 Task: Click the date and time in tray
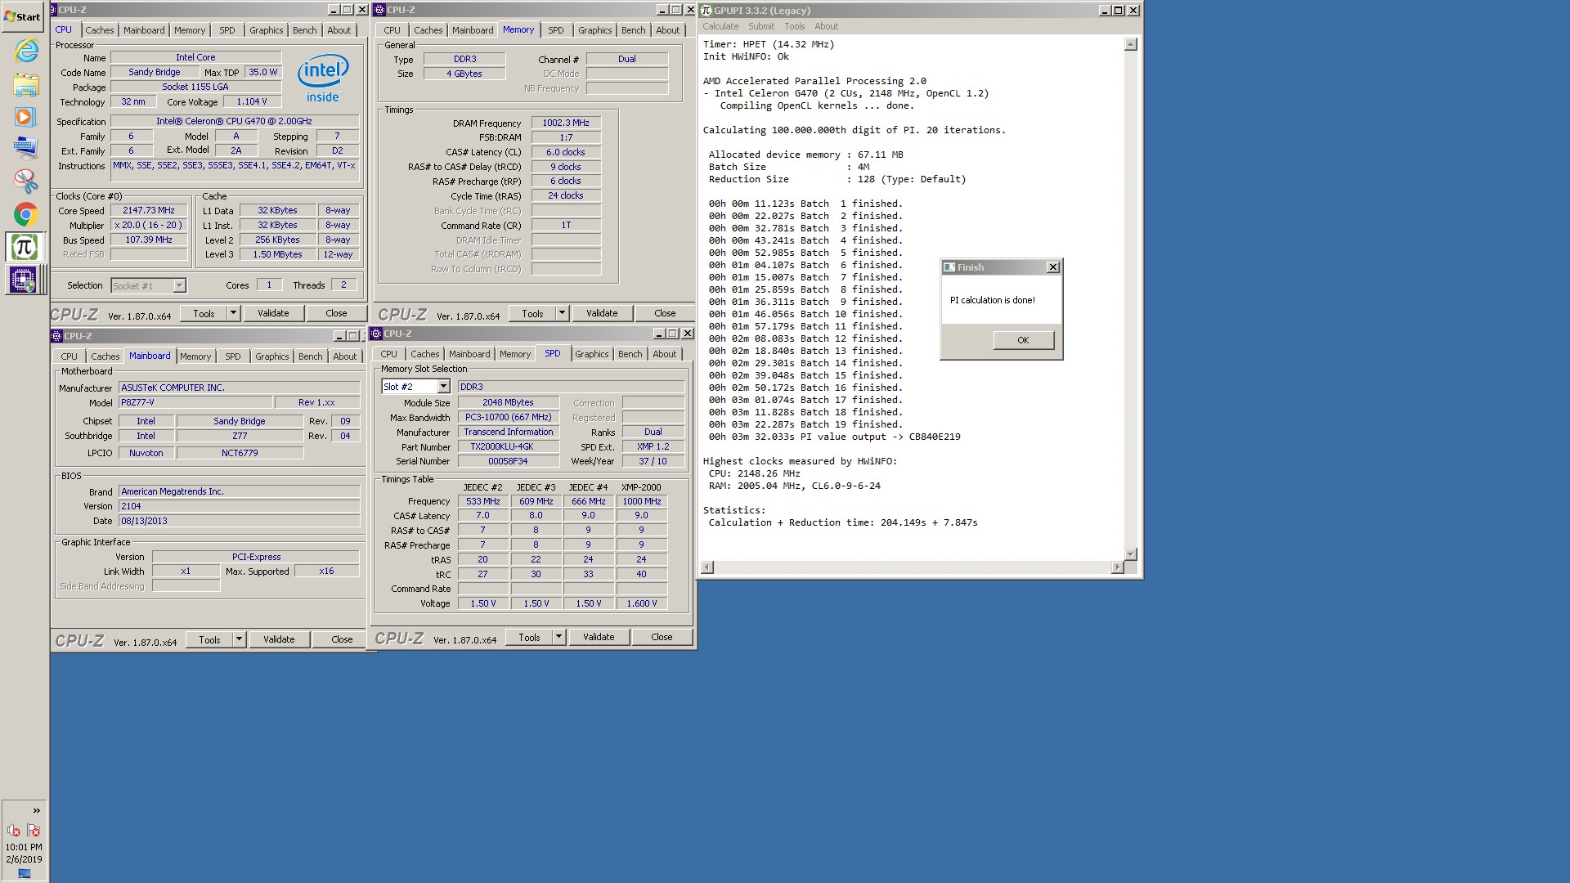tap(24, 853)
